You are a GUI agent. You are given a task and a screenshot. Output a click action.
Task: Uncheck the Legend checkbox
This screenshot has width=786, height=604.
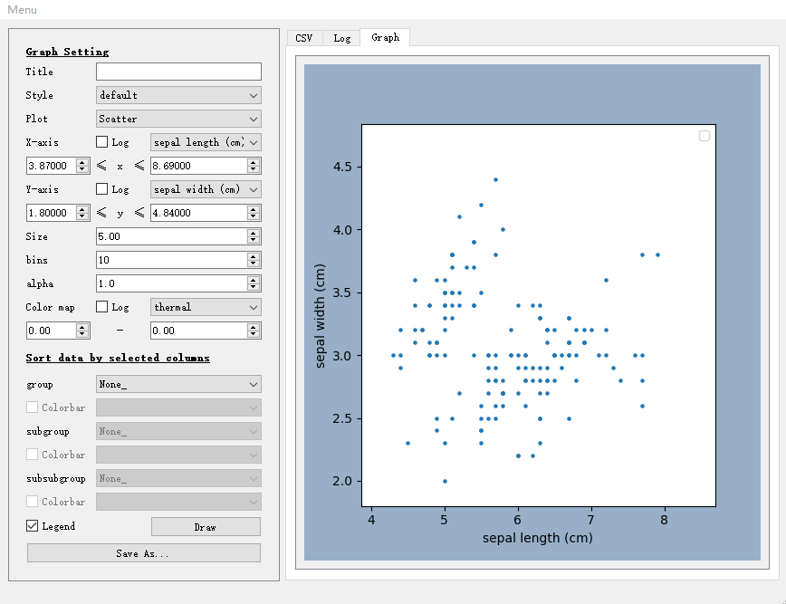(x=32, y=526)
